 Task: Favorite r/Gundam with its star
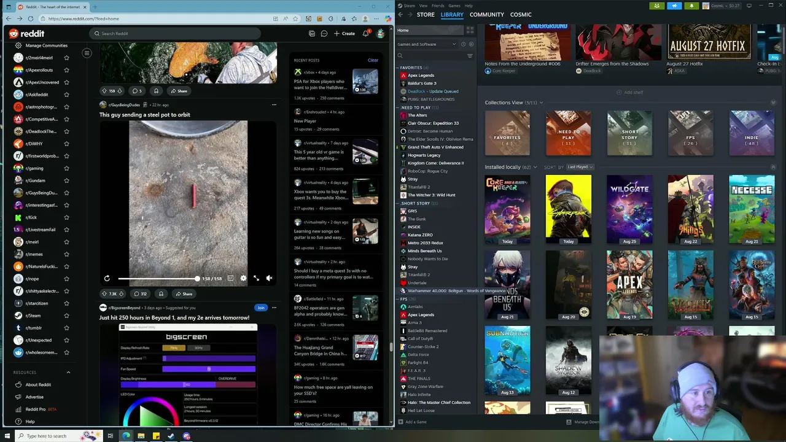pos(66,180)
